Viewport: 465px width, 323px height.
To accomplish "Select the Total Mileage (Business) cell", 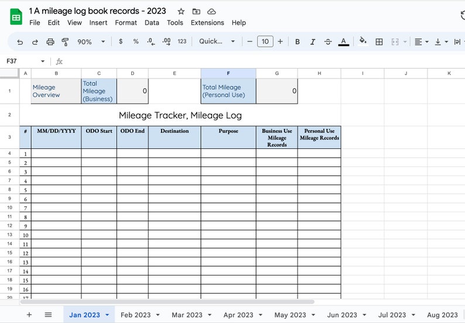I will 99,91.
